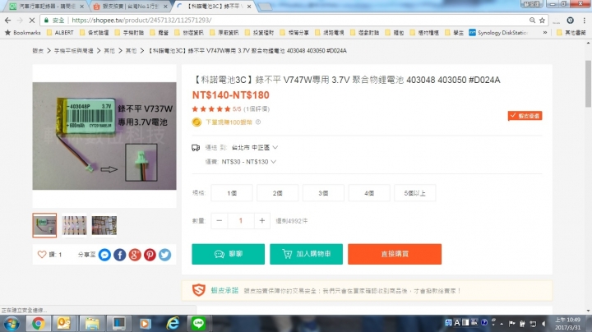
Task: Select the 1個 quantity option
Action: (x=232, y=193)
